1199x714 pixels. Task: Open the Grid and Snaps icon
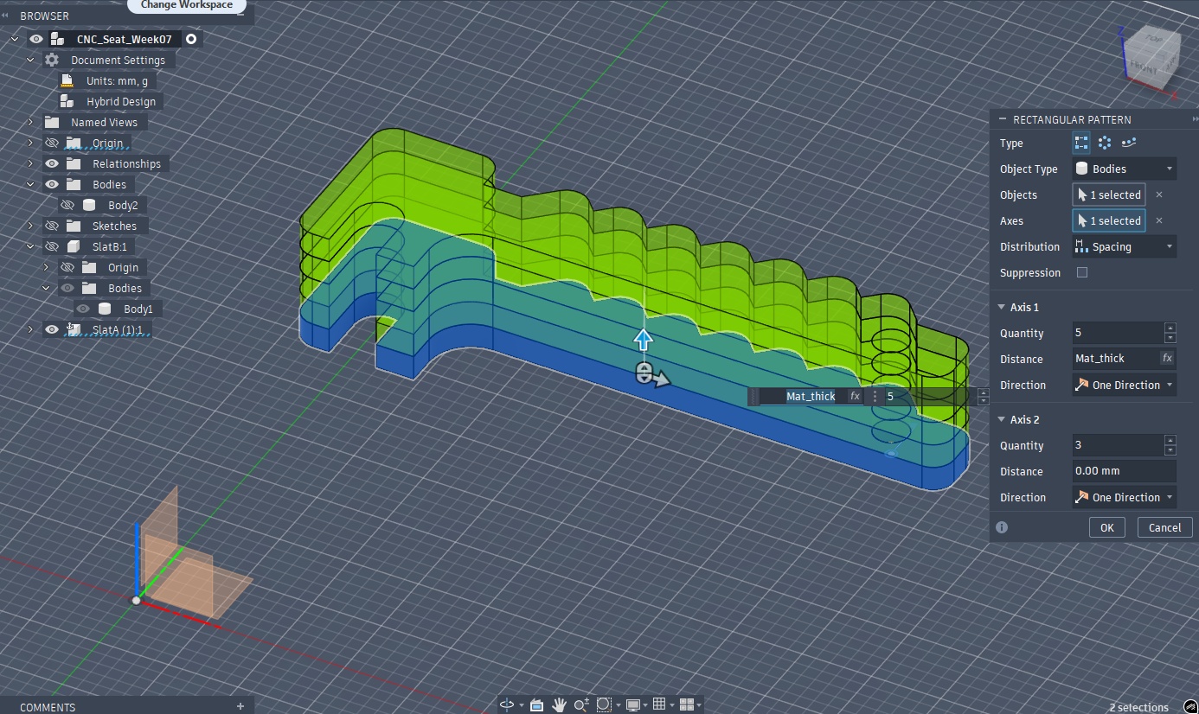(658, 704)
